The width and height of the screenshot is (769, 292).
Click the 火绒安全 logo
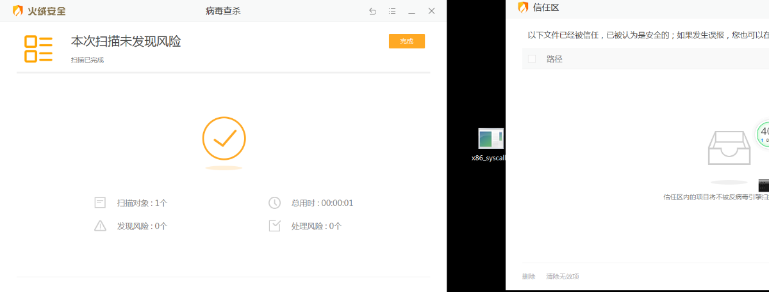(x=39, y=11)
